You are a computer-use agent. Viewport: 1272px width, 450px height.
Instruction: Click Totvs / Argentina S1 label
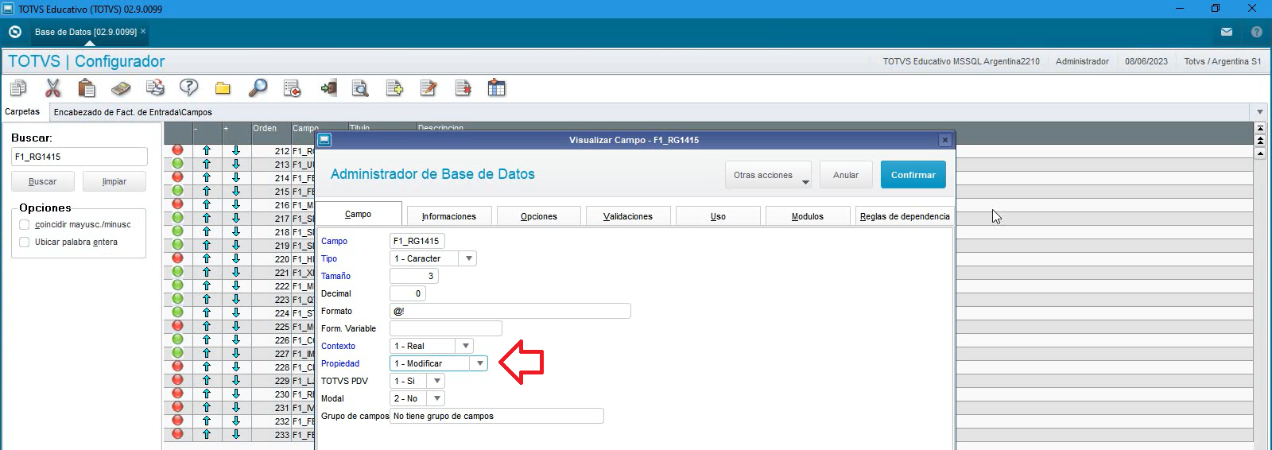click(1223, 61)
